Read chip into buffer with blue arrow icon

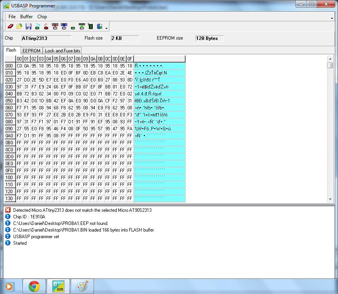pos(64,26)
